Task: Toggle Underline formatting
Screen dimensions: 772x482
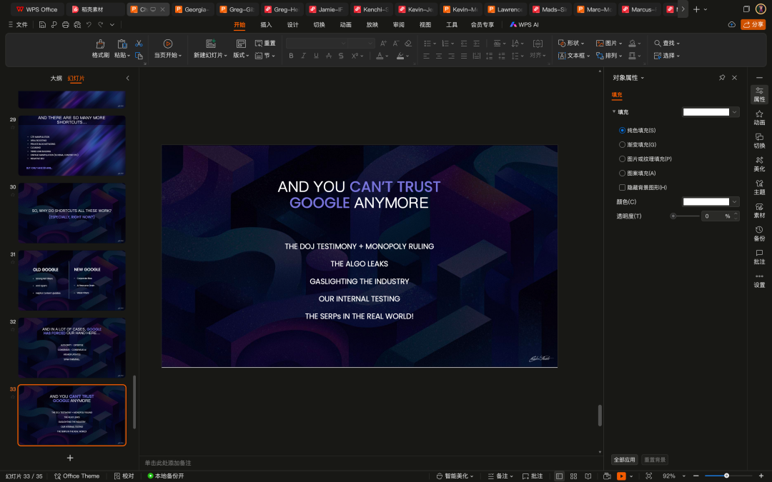Action: [316, 56]
